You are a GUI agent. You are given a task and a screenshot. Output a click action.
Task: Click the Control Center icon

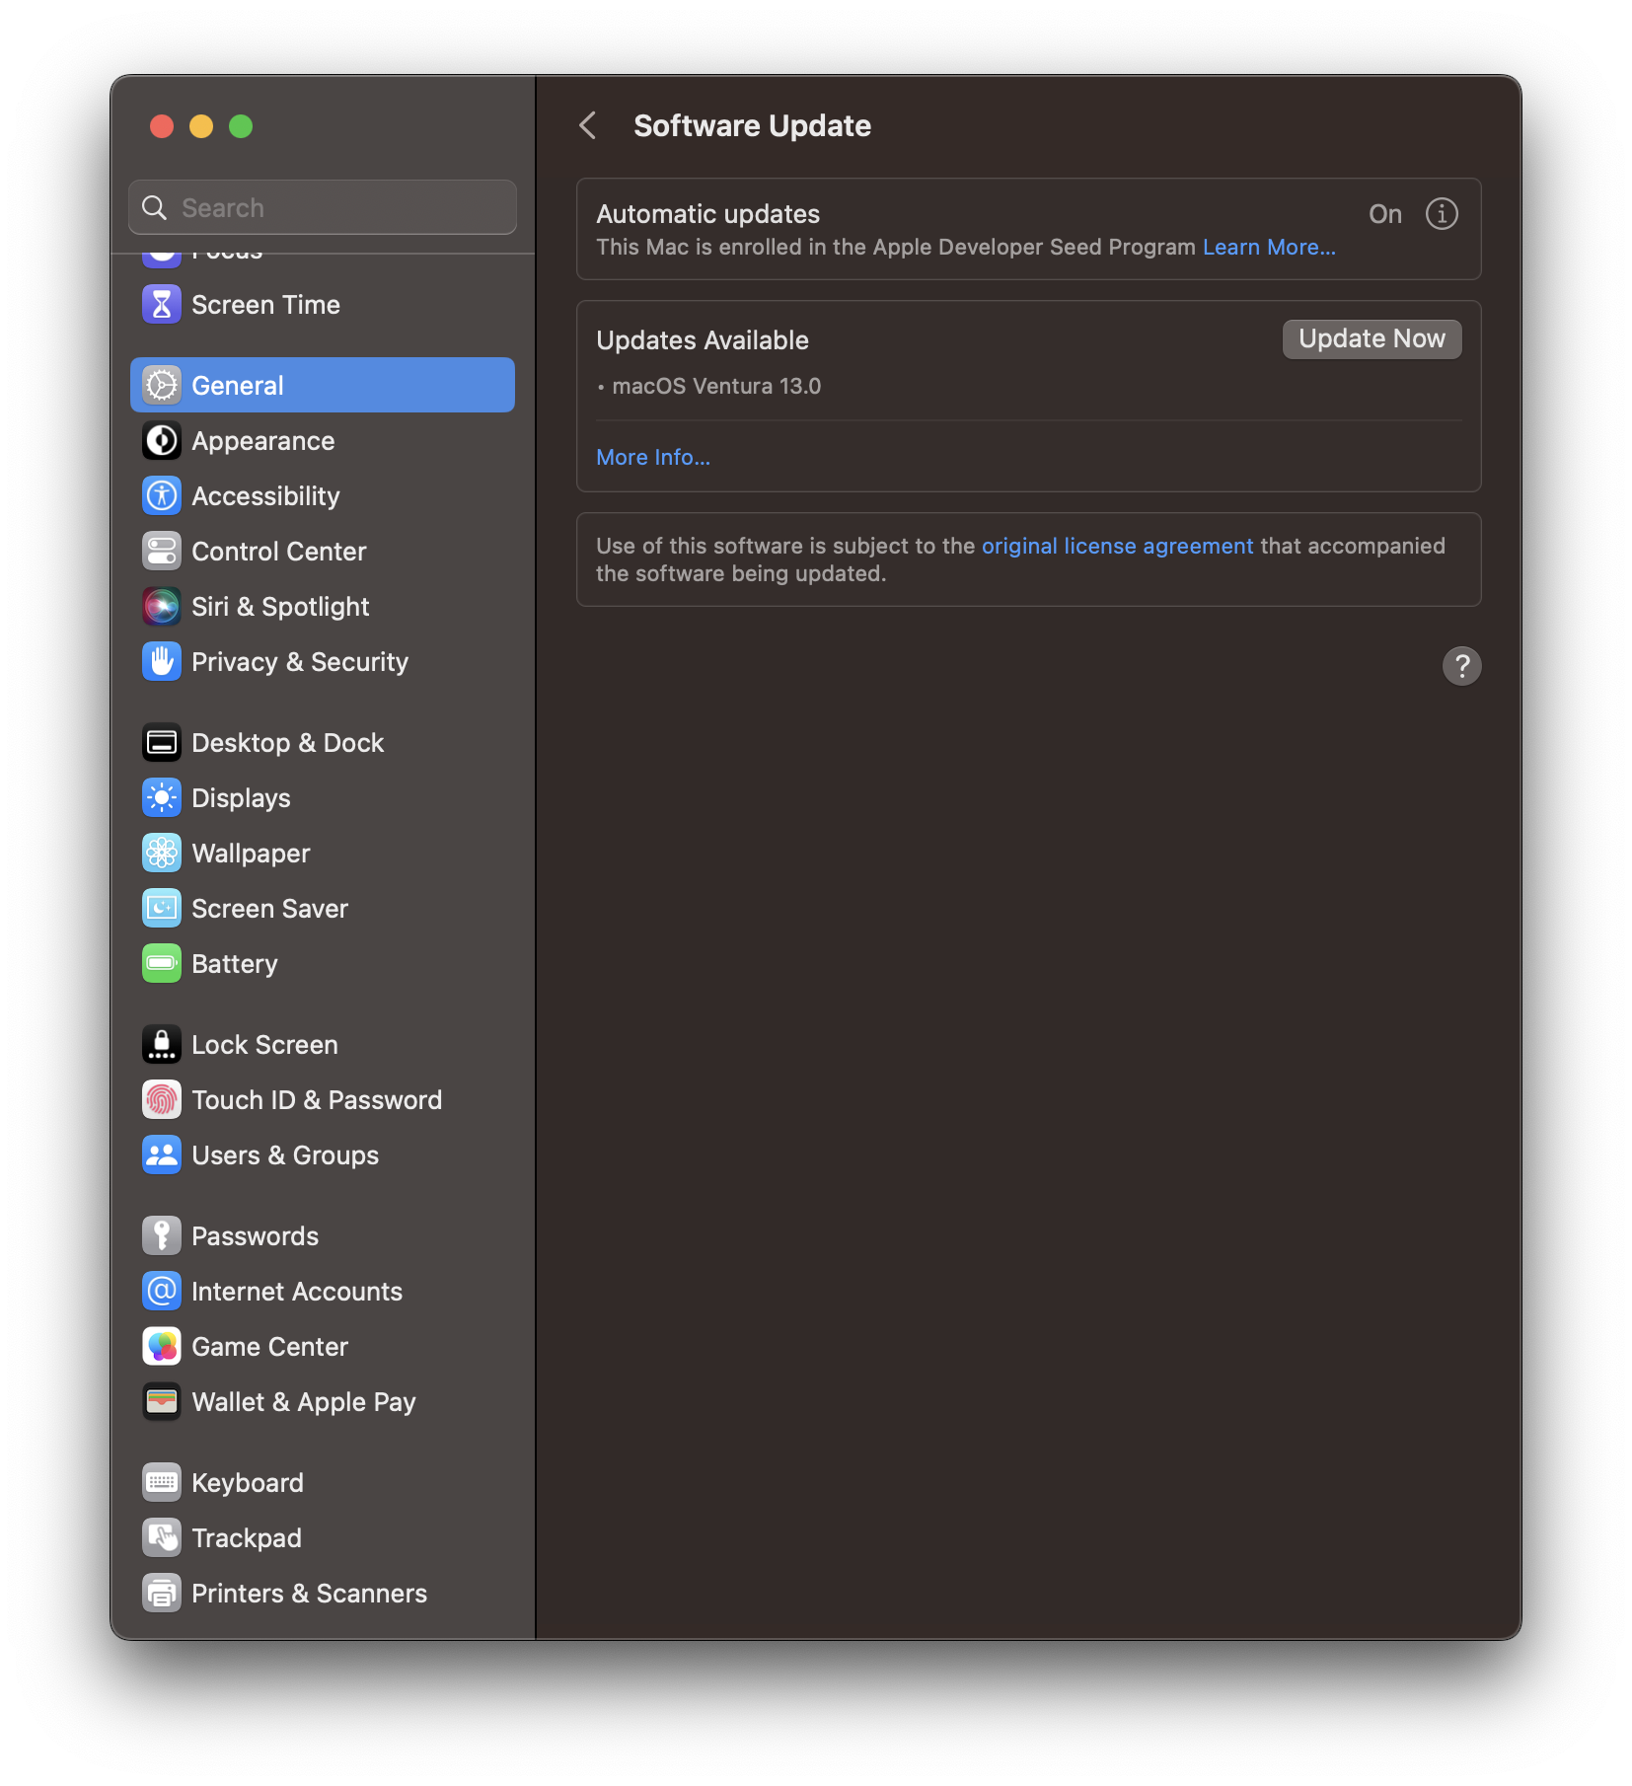coord(162,552)
